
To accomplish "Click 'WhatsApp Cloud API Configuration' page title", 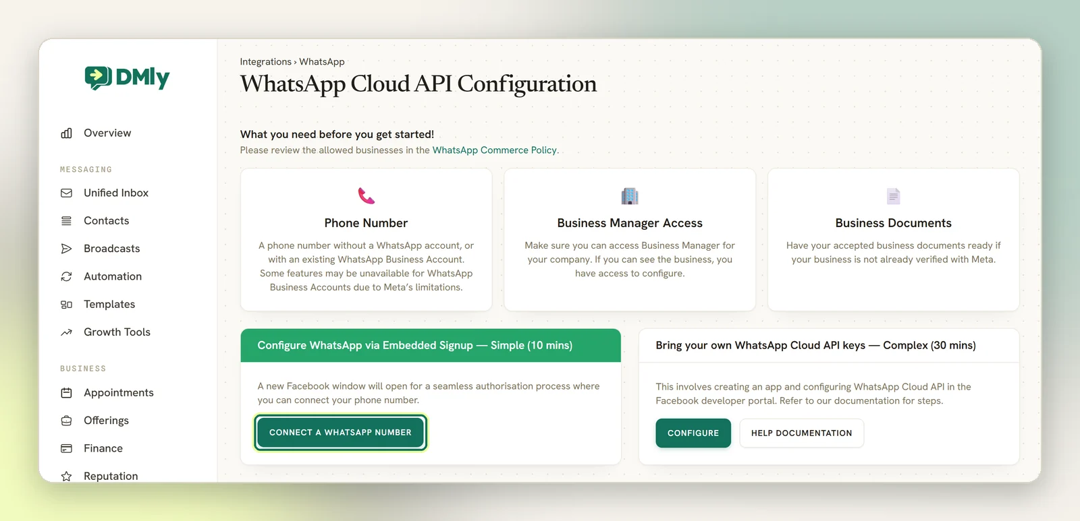I will click(x=418, y=84).
